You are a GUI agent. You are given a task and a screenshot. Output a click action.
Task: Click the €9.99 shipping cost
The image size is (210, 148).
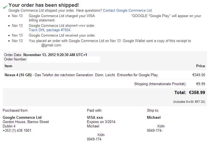point(200,84)
